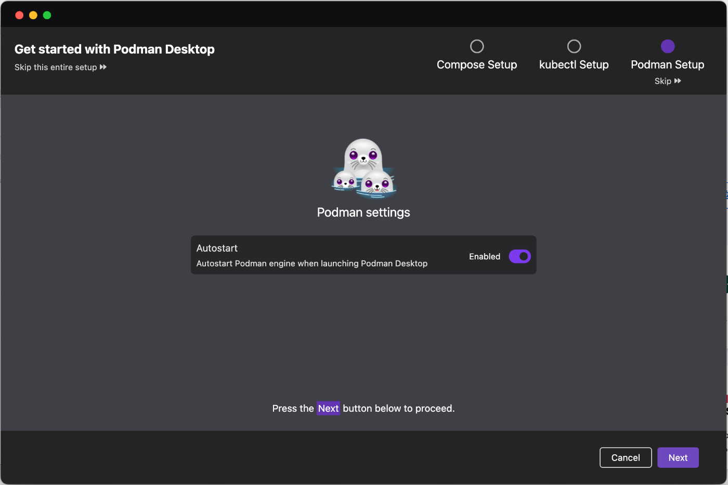The height and width of the screenshot is (485, 728).
Task: Click the Get started with Podman Desktop title
Action: (x=114, y=49)
